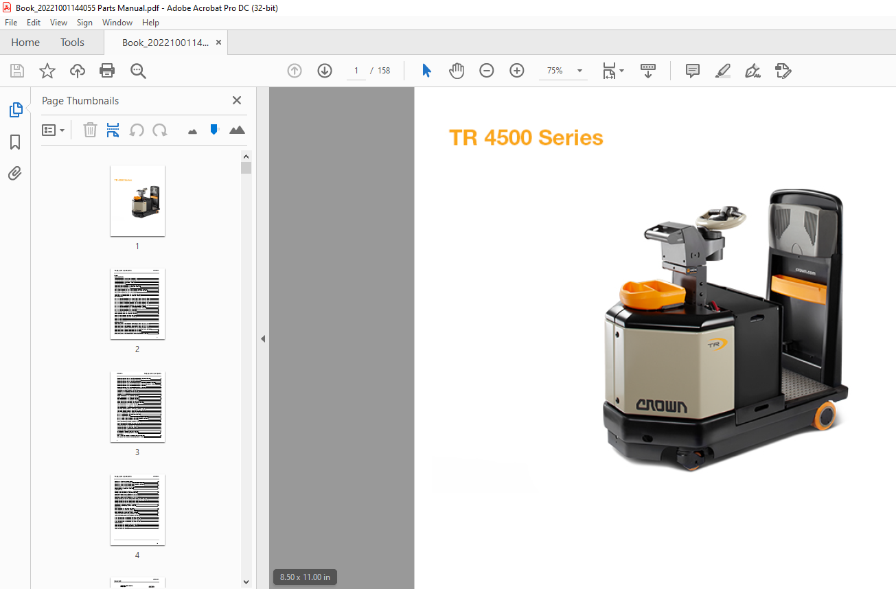Open the 75% zoom level dropdown

point(579,71)
